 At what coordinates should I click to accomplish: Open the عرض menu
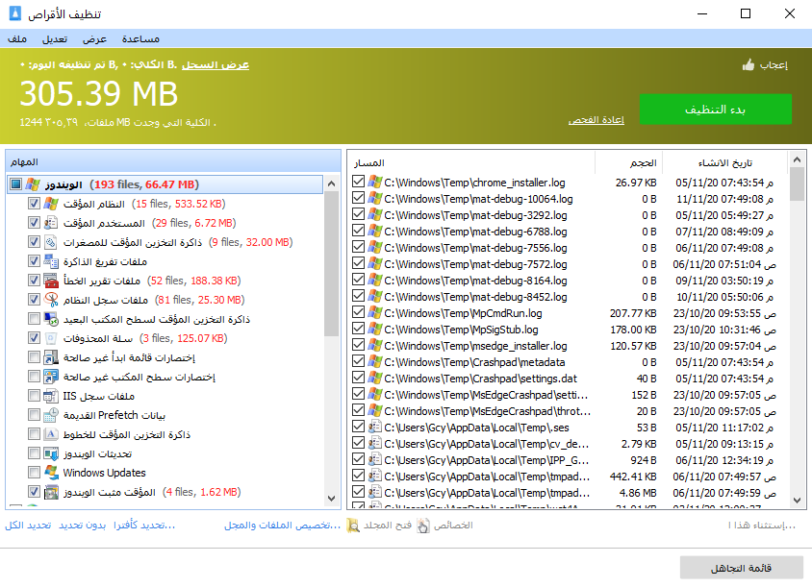click(95, 38)
